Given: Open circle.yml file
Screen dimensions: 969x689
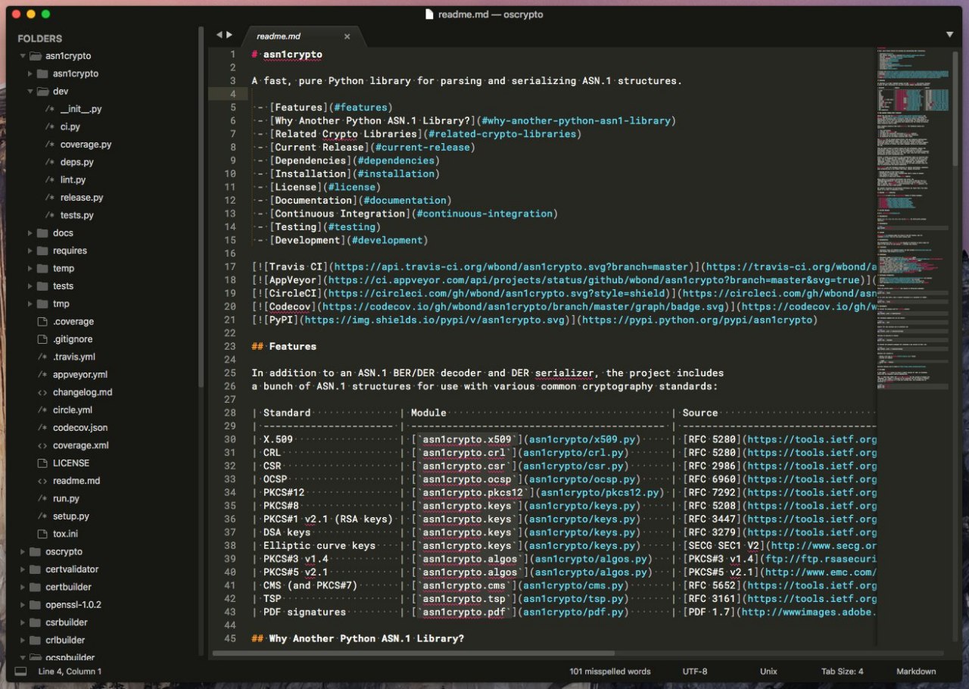Looking at the screenshot, I should coord(73,410).
